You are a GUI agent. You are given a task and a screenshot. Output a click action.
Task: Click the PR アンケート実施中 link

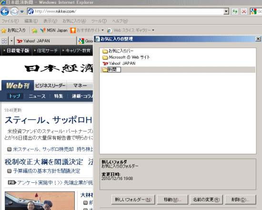(x=50, y=182)
